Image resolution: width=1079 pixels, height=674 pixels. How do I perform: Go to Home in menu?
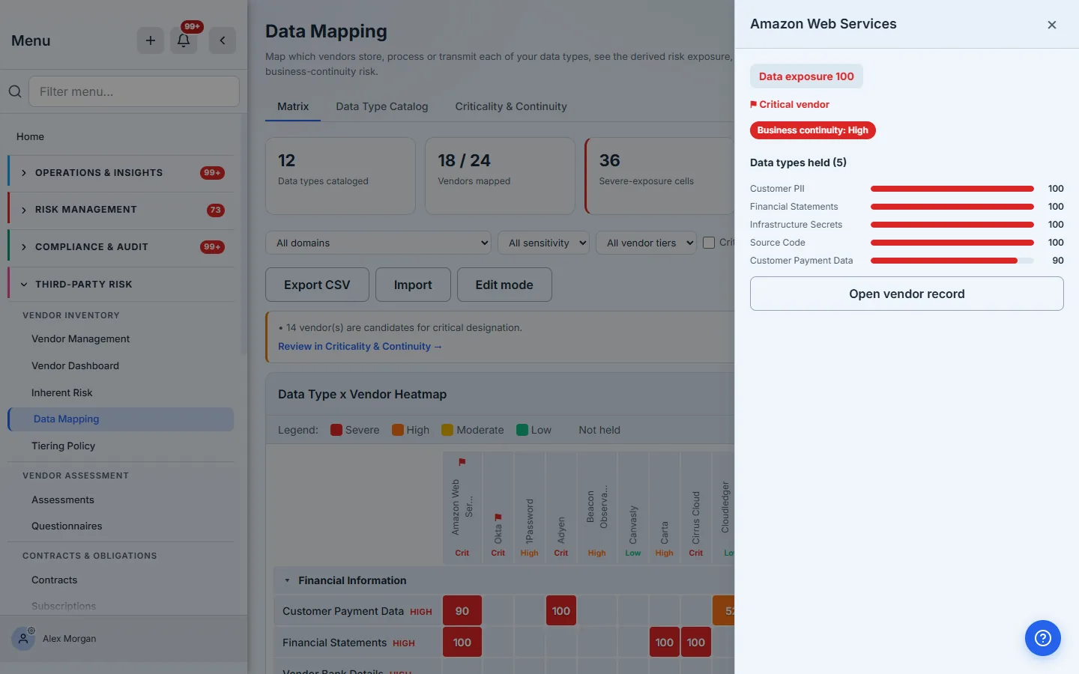click(x=31, y=136)
